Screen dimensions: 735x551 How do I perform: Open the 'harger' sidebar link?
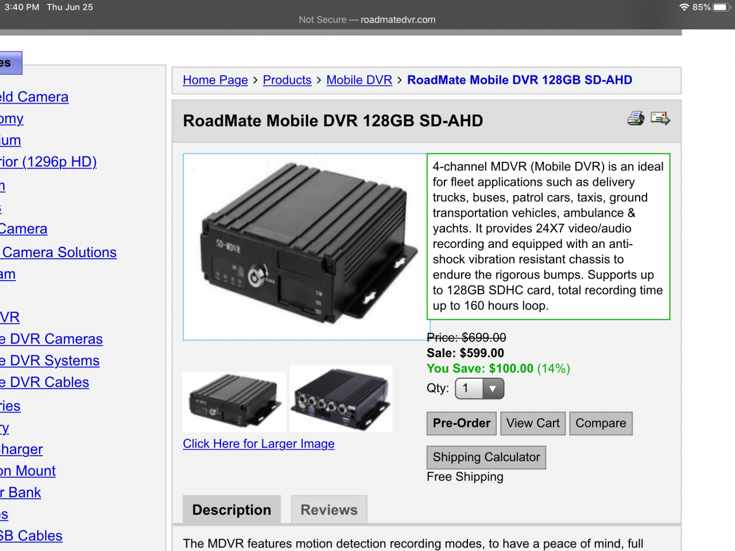pos(21,449)
